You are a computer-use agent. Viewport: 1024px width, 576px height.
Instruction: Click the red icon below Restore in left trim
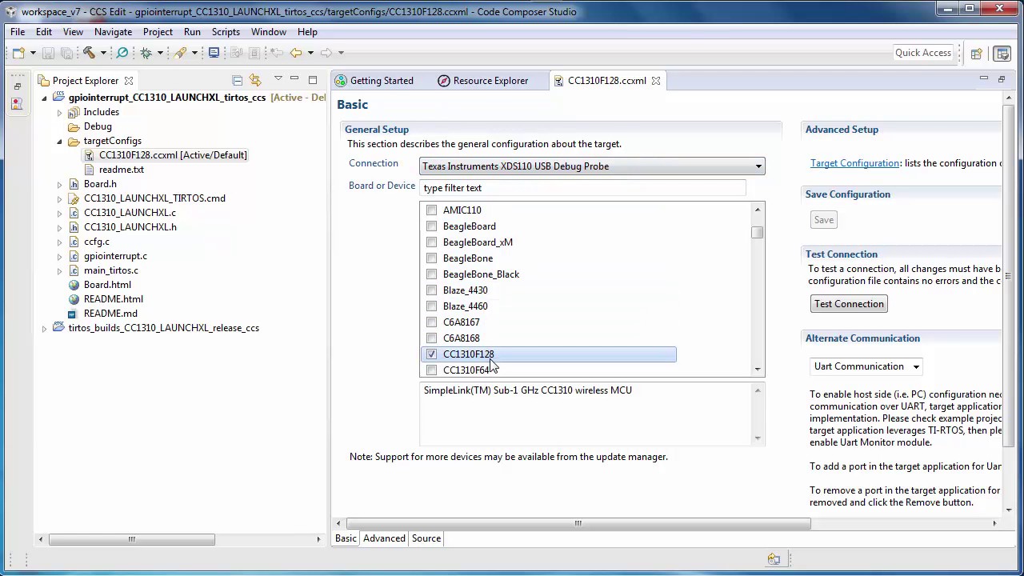18,103
